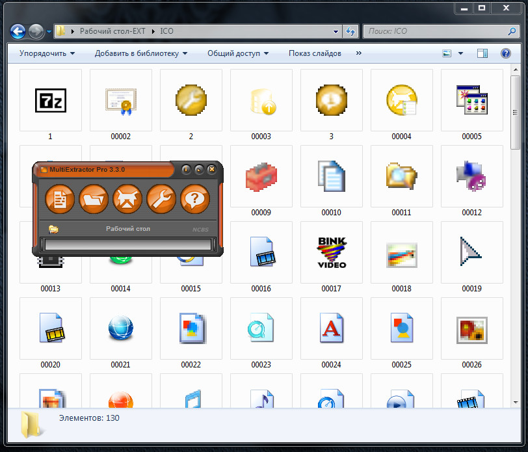
Task: Open the Добавить в библиотеку dropdown
Action: 140,53
